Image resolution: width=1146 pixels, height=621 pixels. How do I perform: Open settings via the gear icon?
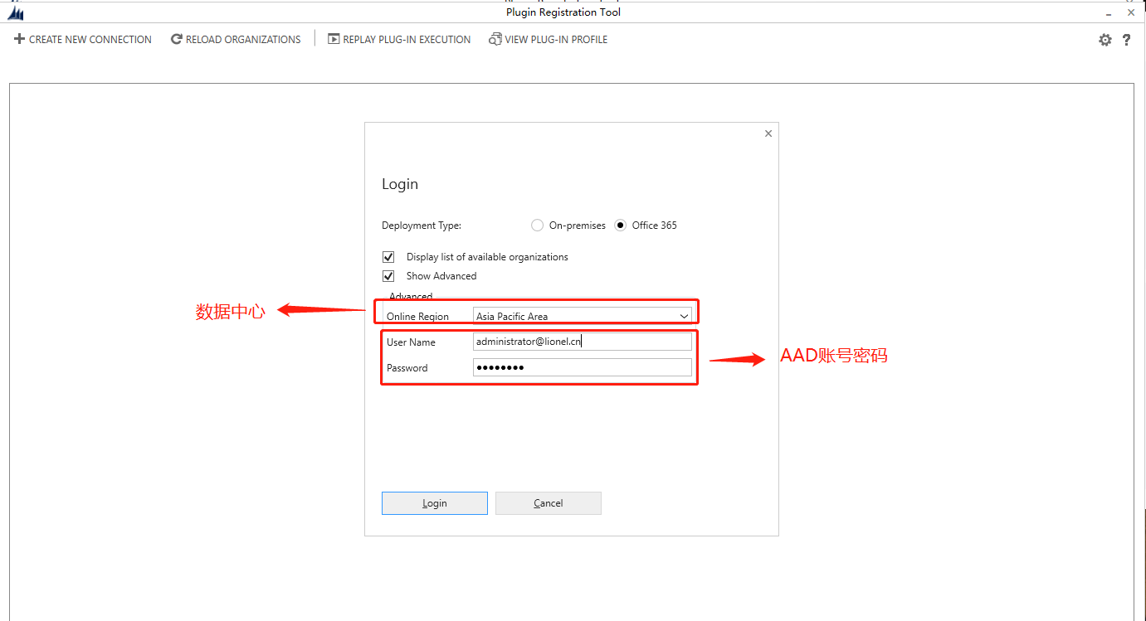[x=1105, y=40]
